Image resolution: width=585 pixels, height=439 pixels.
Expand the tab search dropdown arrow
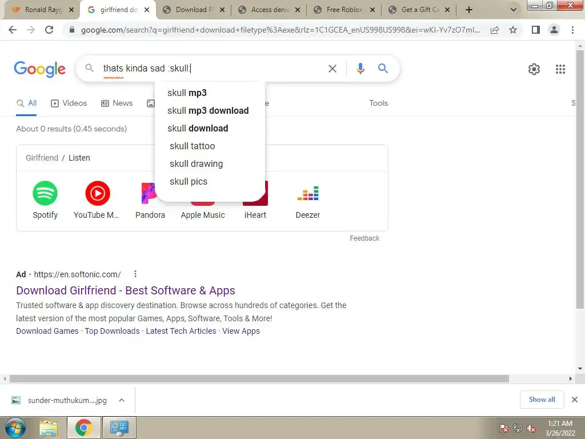coord(514,10)
